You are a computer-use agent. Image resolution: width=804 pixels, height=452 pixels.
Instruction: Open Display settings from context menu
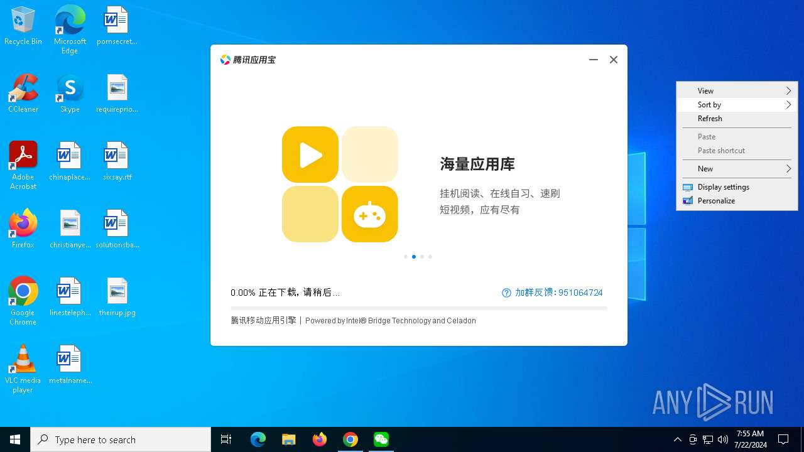tap(737, 187)
